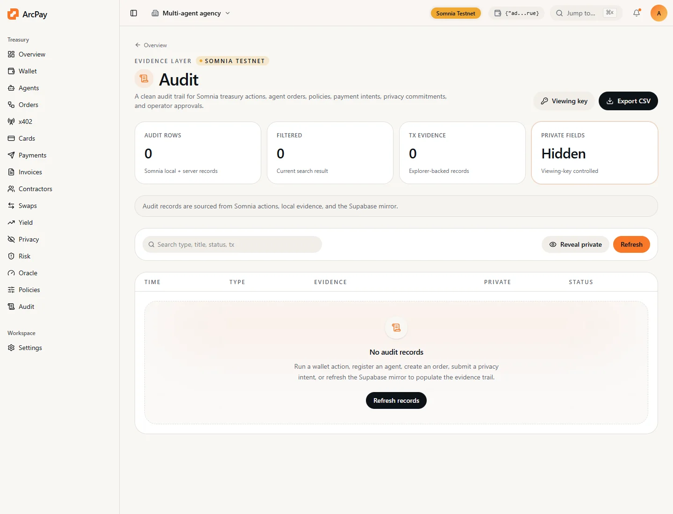Screen dimensions: 673x514
Task: Click the EVIDENCE column header
Action: coord(330,282)
